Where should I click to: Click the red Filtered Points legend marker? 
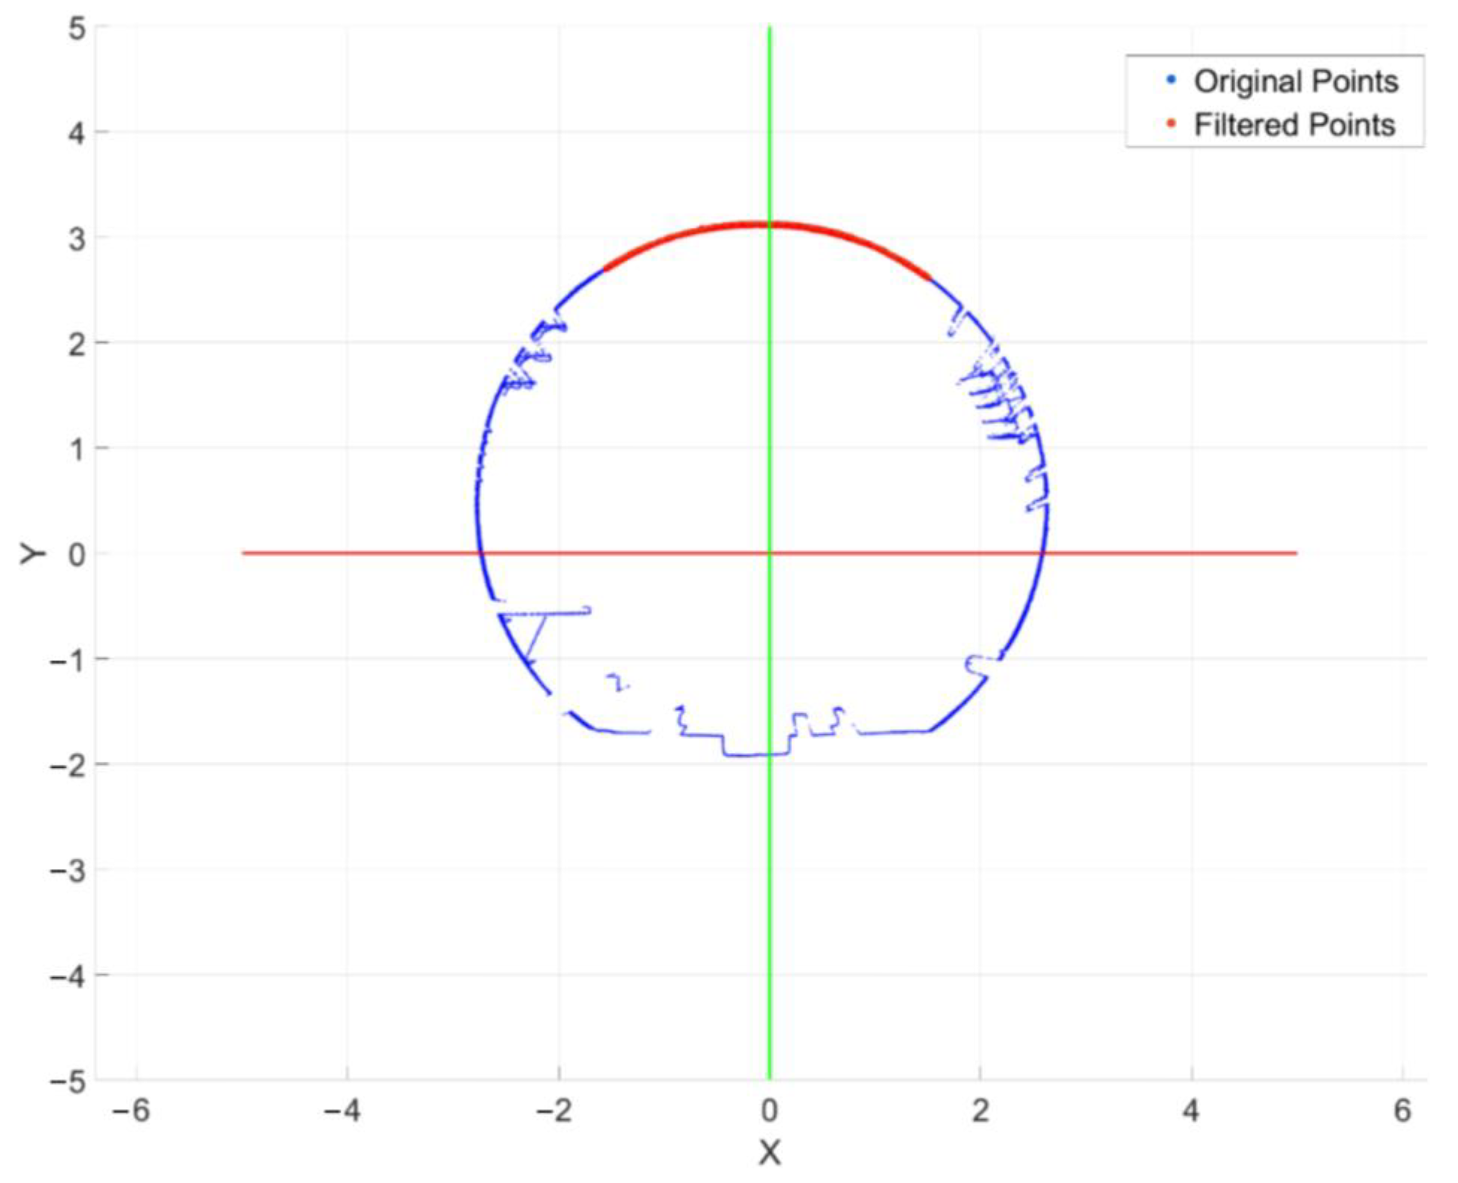(x=1171, y=123)
